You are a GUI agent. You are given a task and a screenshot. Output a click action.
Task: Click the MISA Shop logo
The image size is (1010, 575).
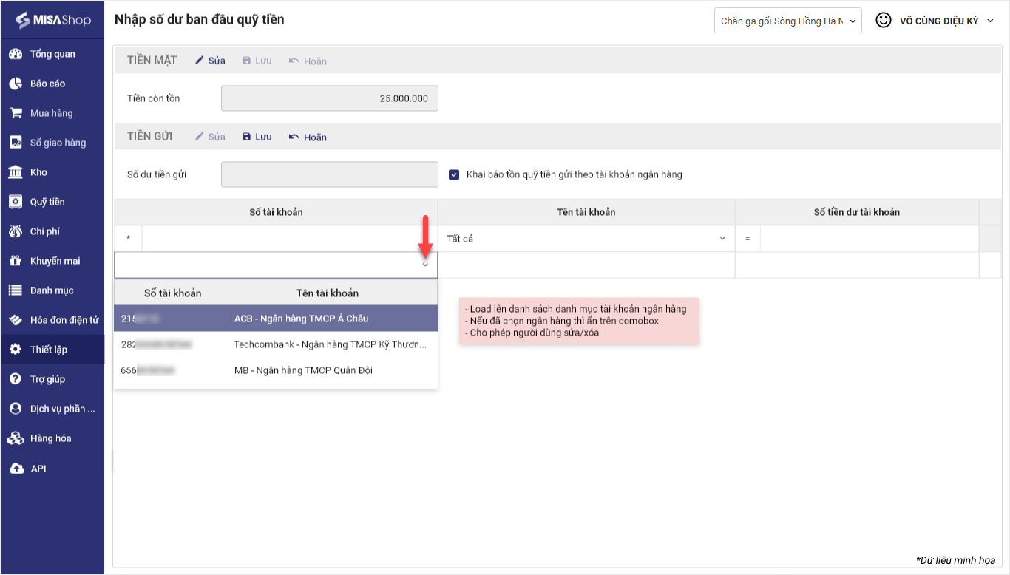pos(52,20)
